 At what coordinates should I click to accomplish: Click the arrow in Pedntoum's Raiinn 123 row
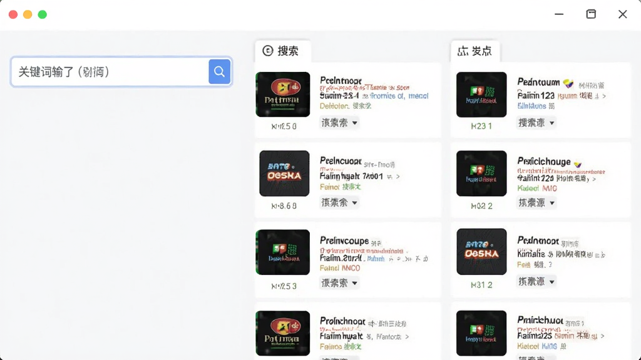tap(604, 96)
